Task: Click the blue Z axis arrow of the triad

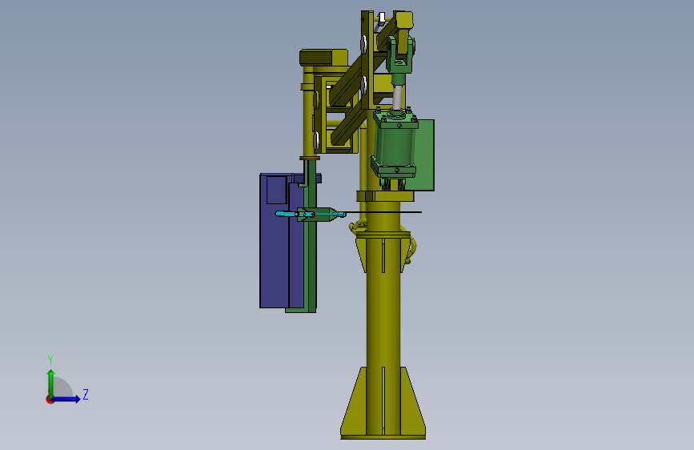Action: pyautogui.click(x=66, y=399)
